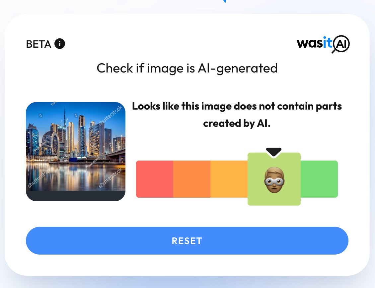Click the black pointer triangle above the meter
The image size is (375, 288).
point(274,152)
